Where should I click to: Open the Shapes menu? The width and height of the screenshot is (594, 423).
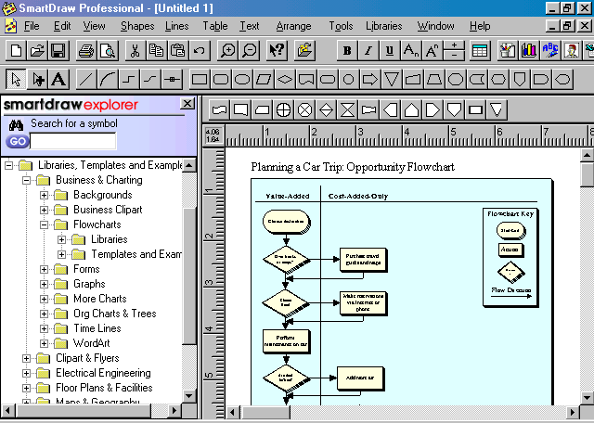[x=137, y=26]
